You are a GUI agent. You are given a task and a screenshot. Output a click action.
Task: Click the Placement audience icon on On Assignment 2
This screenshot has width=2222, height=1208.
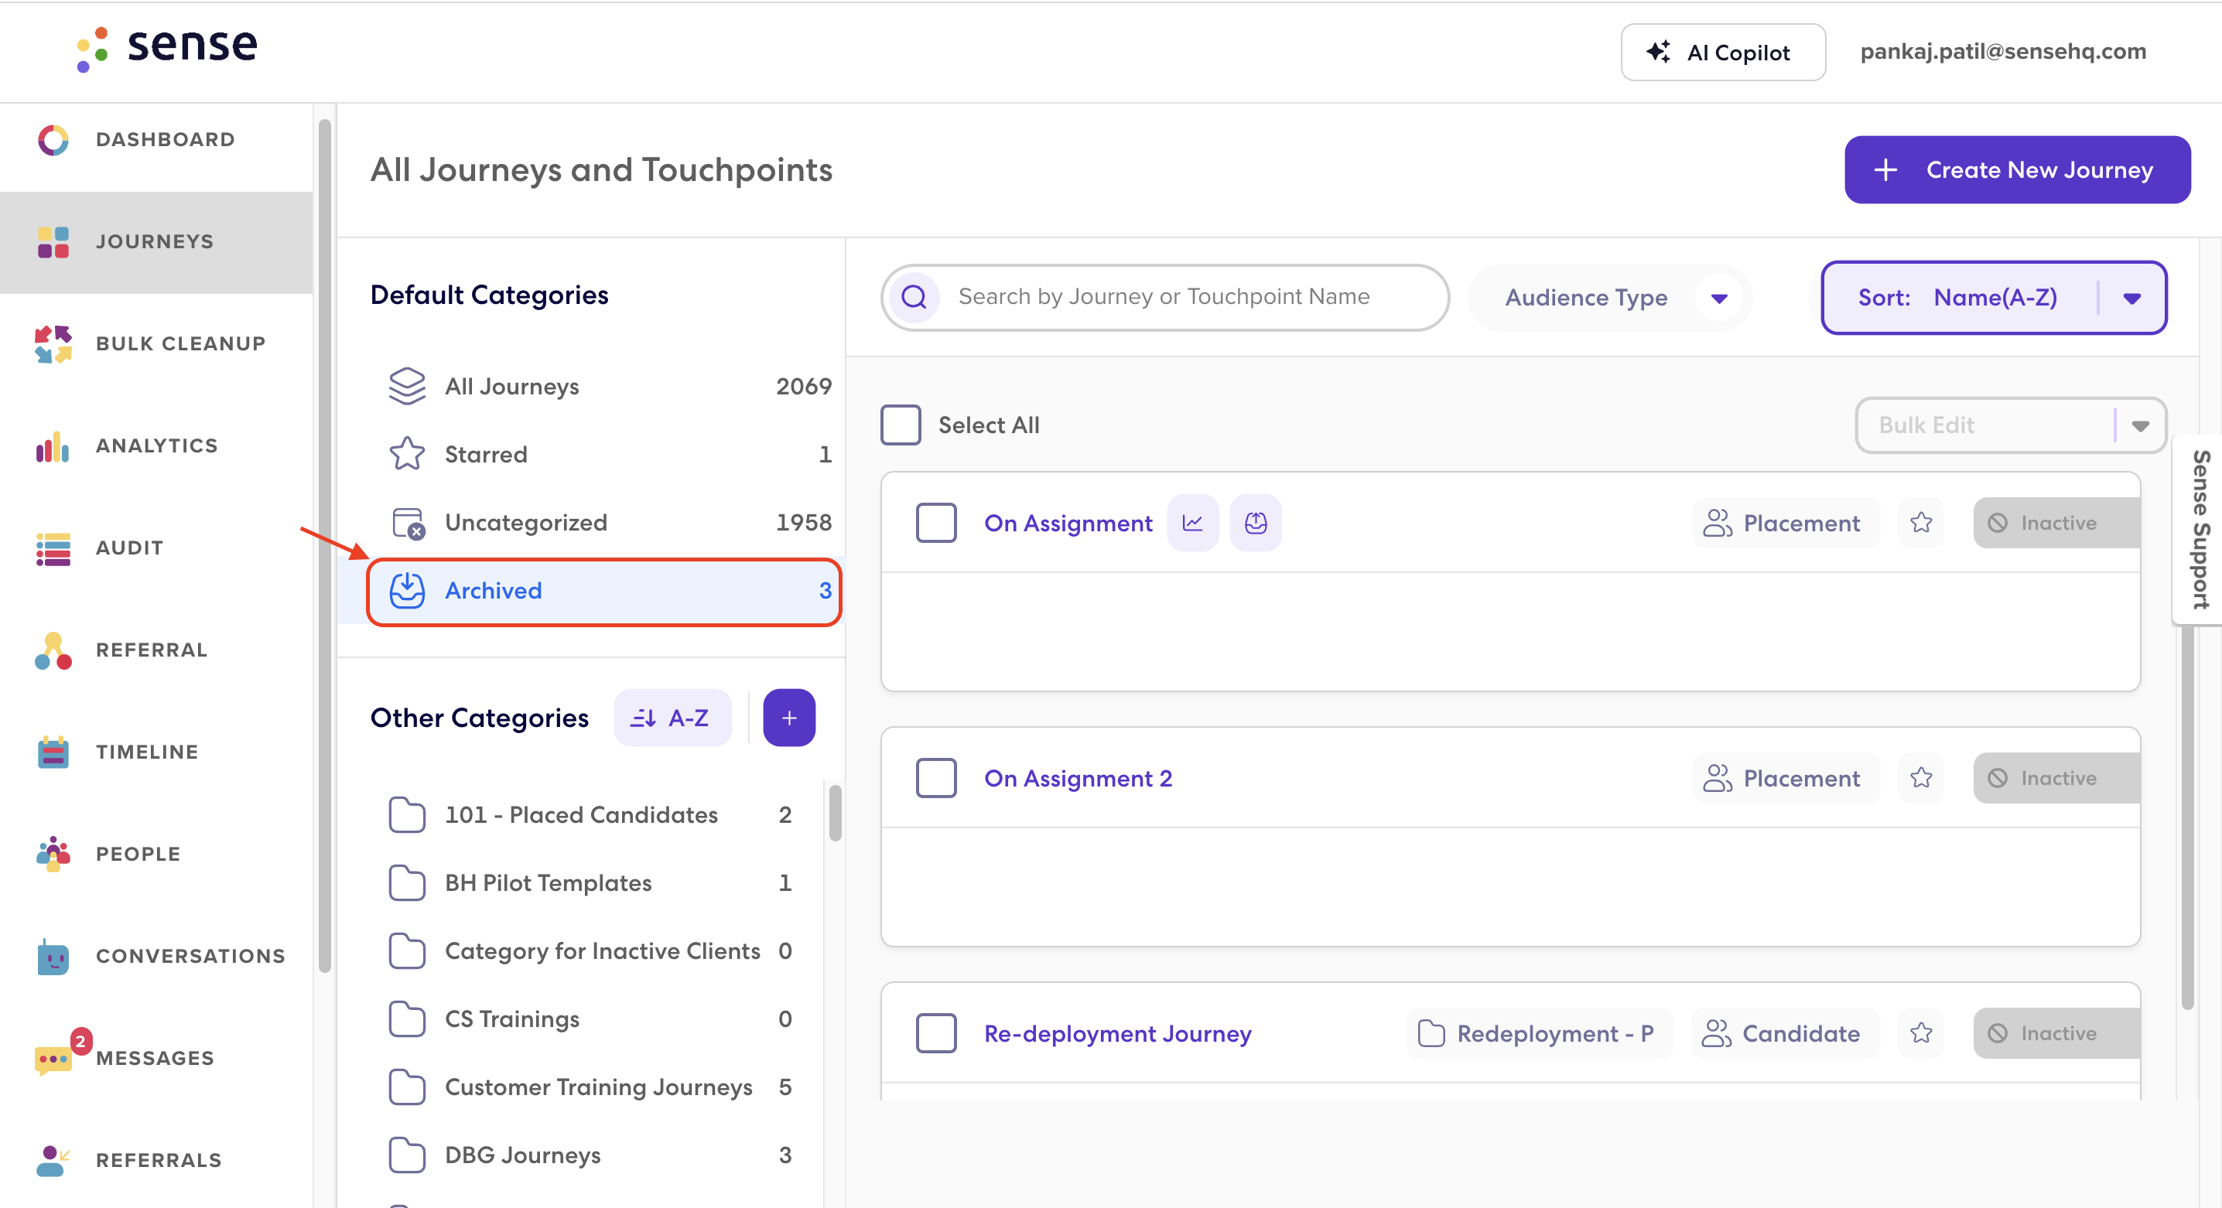(x=1718, y=778)
